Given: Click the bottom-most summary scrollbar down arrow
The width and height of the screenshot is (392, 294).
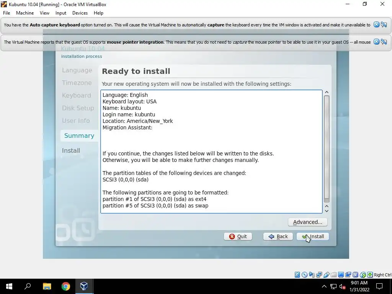Looking at the screenshot, I should (x=327, y=211).
